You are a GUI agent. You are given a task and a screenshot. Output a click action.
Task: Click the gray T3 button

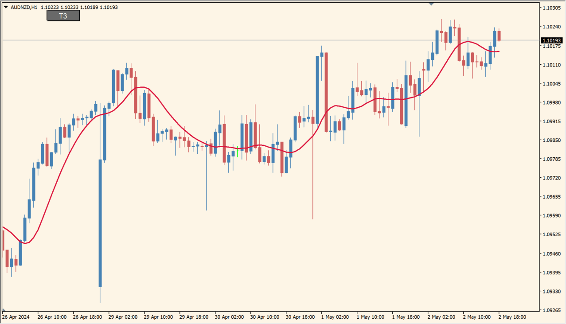(x=63, y=16)
